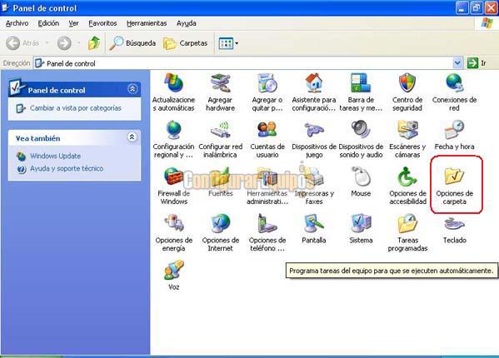Viewport: 499px width, 358px height.
Task: Click the Carpetas toolbar button
Action: [x=186, y=43]
